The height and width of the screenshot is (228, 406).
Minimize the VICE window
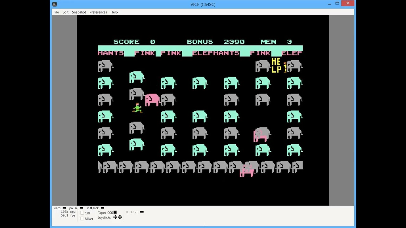(330, 4)
